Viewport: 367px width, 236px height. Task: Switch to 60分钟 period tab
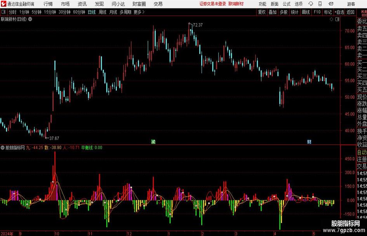tap(79, 12)
